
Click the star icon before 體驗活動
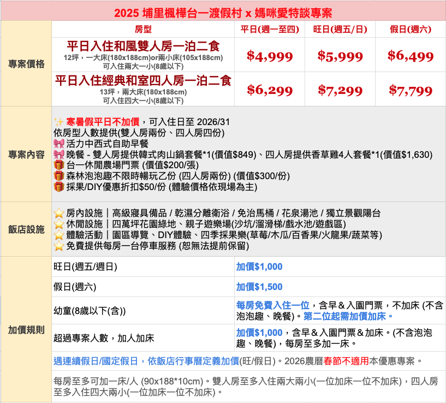[x=59, y=235]
